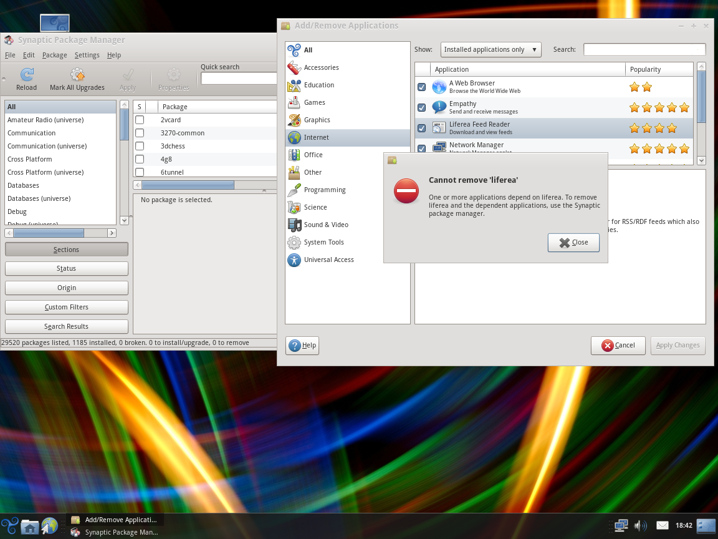Open the Settings menu in Synaptic

coord(87,55)
